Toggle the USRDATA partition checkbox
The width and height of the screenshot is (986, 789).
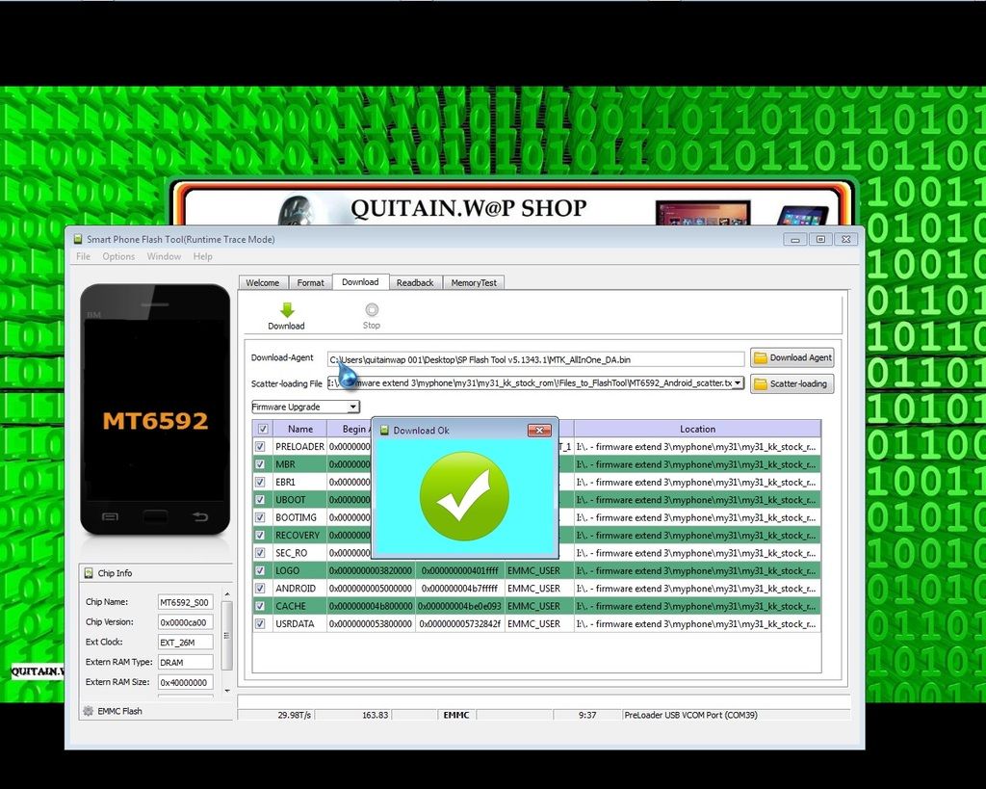pyautogui.click(x=261, y=624)
